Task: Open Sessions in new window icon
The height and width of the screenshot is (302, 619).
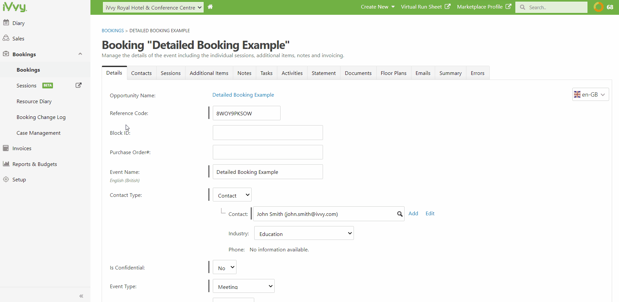Action: [78, 85]
